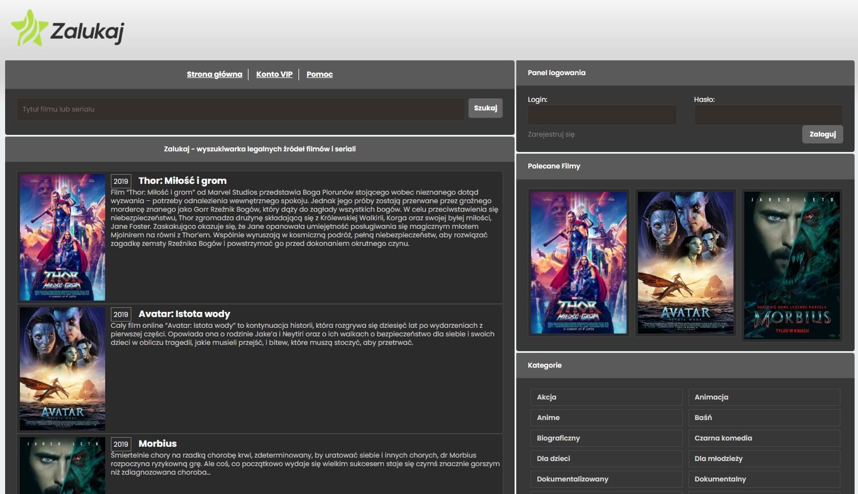Click the Zaloguj button
The width and height of the screenshot is (858, 494).
(822, 134)
